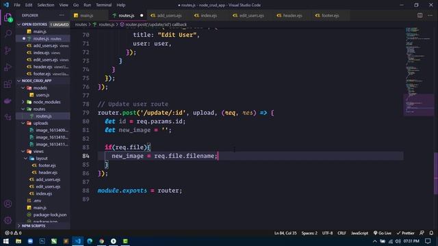Screen dimensions: 438x246
Task: Click the unsaved dot on routes.js tab
Action: click(142, 15)
